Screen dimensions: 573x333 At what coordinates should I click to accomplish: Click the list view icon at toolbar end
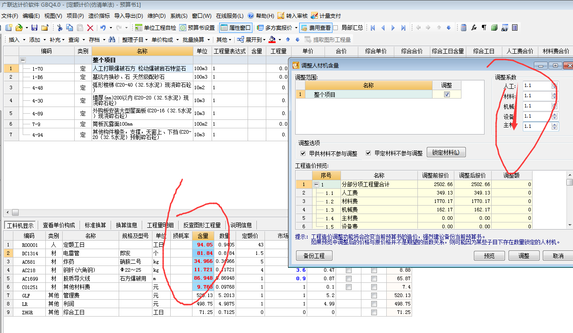[x=515, y=28]
